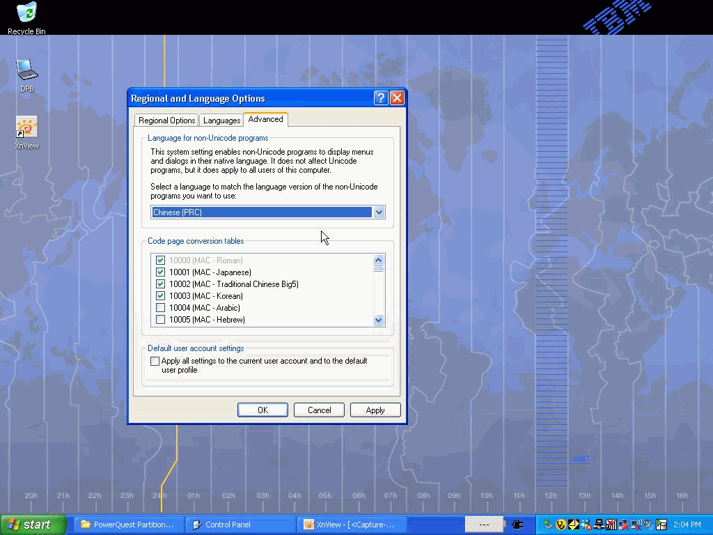713x535 pixels.
Task: Enable the 10004 (MAC - Arabic) code page
Action: point(161,308)
